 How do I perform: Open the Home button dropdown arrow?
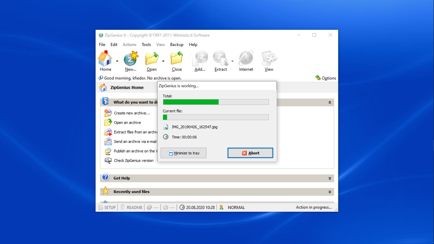117,61
